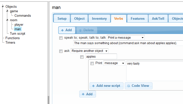Click the Delete verb button
The width and height of the screenshot is (183, 104).
[x=86, y=30]
